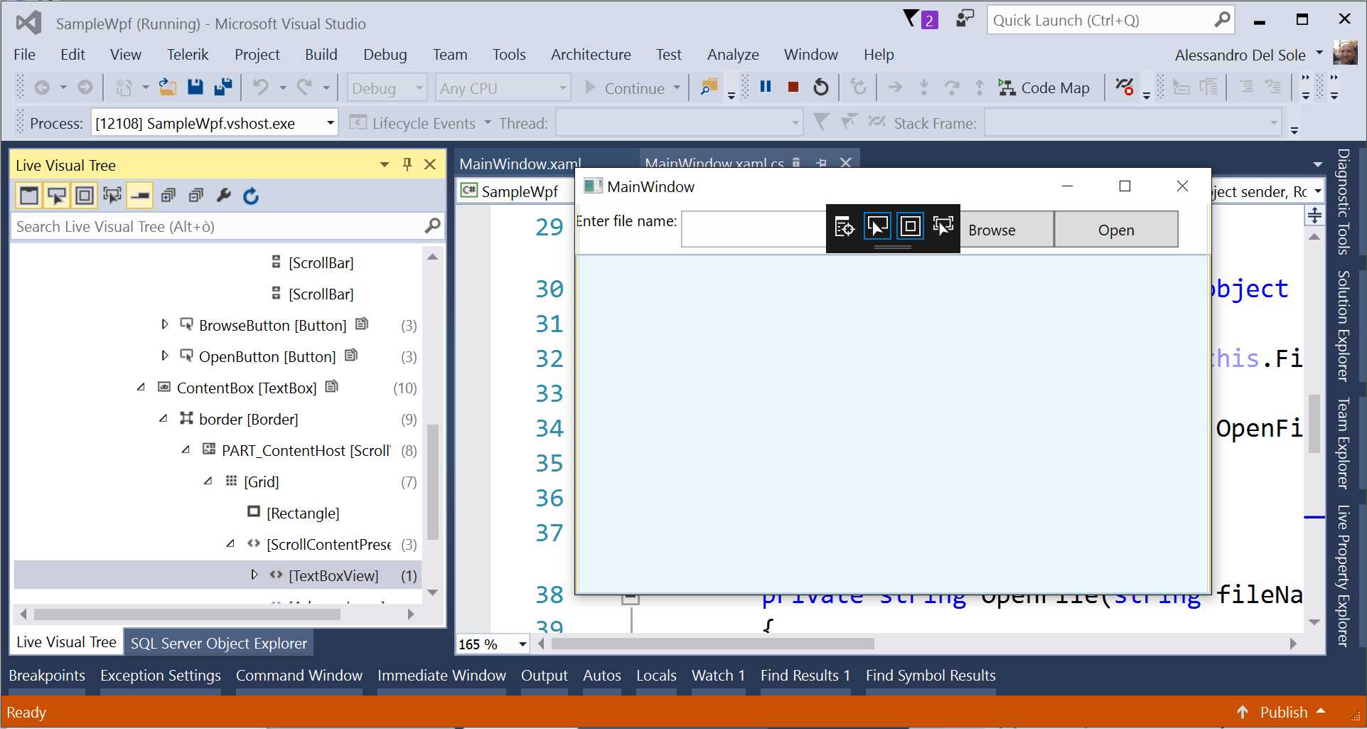
Task: Toggle Track Focused Element in MainWindow overlay
Action: tap(943, 227)
